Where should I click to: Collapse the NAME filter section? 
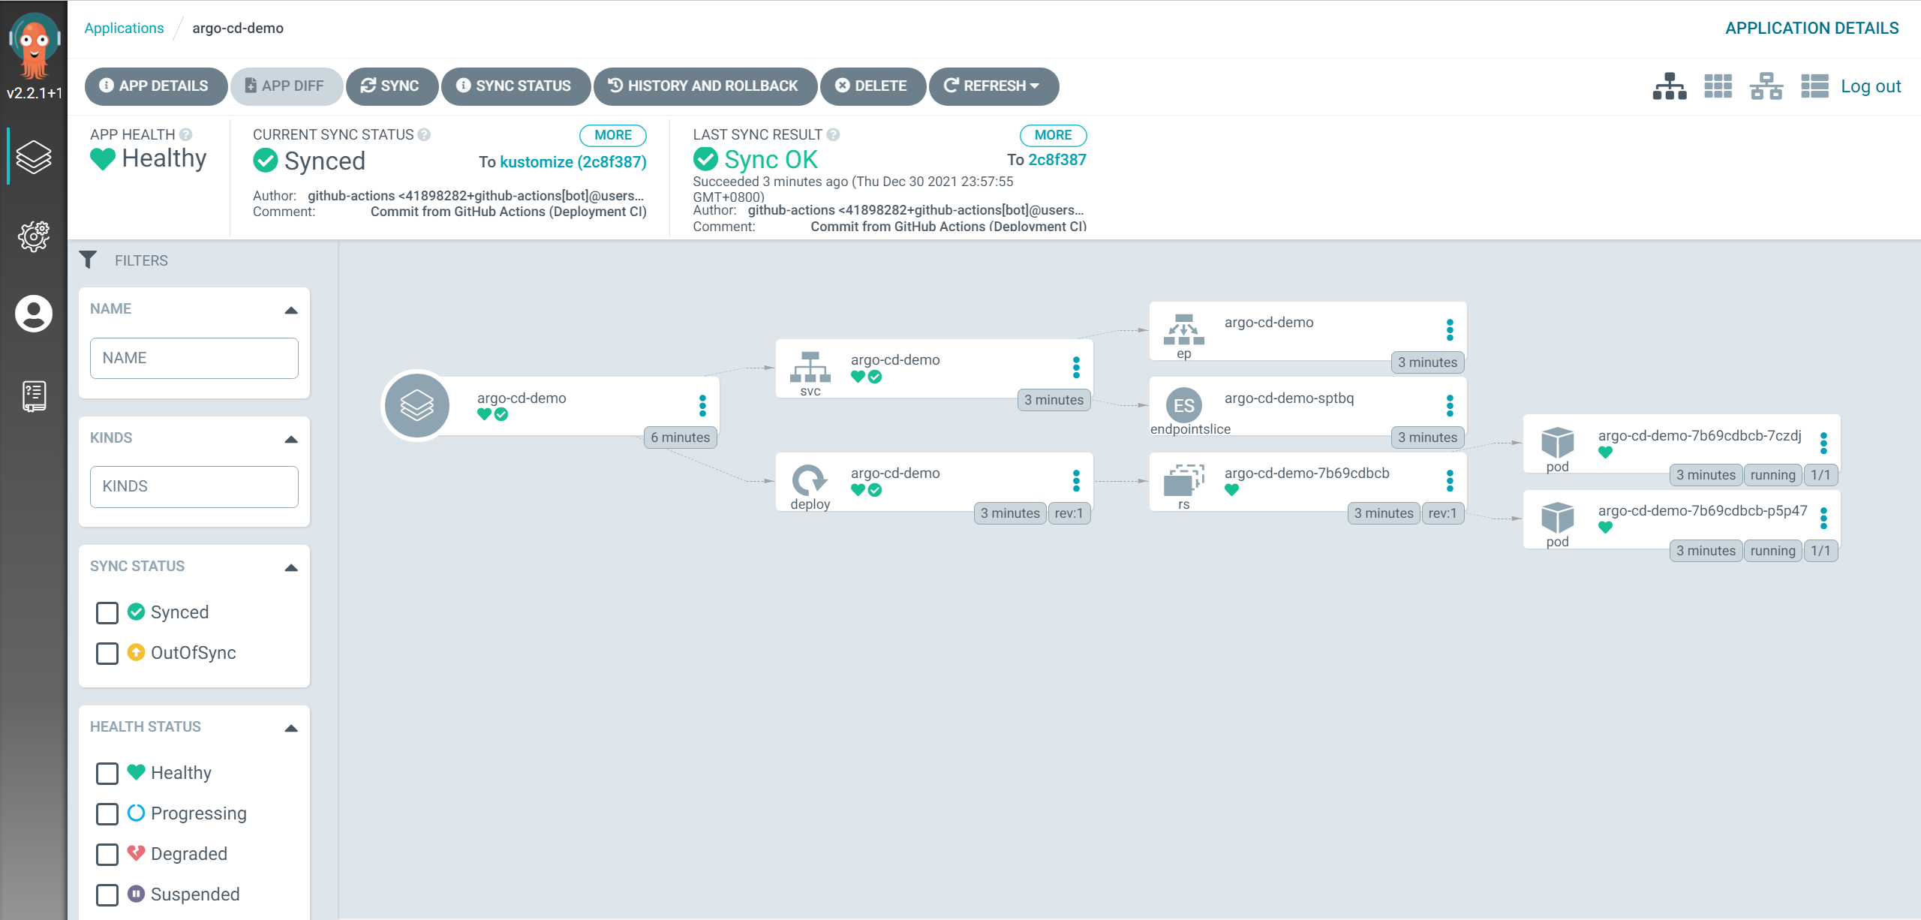point(291,309)
